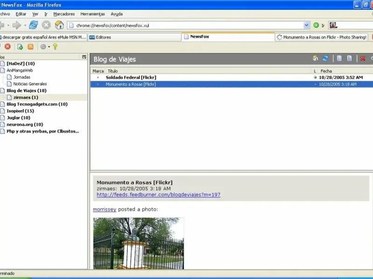Open the forward button history dropdown arrow
This screenshot has width=373, height=279.
(x=25, y=25)
